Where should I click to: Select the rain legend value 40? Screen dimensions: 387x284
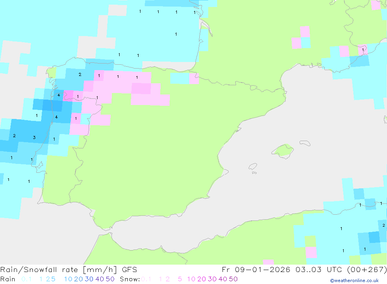100,279
